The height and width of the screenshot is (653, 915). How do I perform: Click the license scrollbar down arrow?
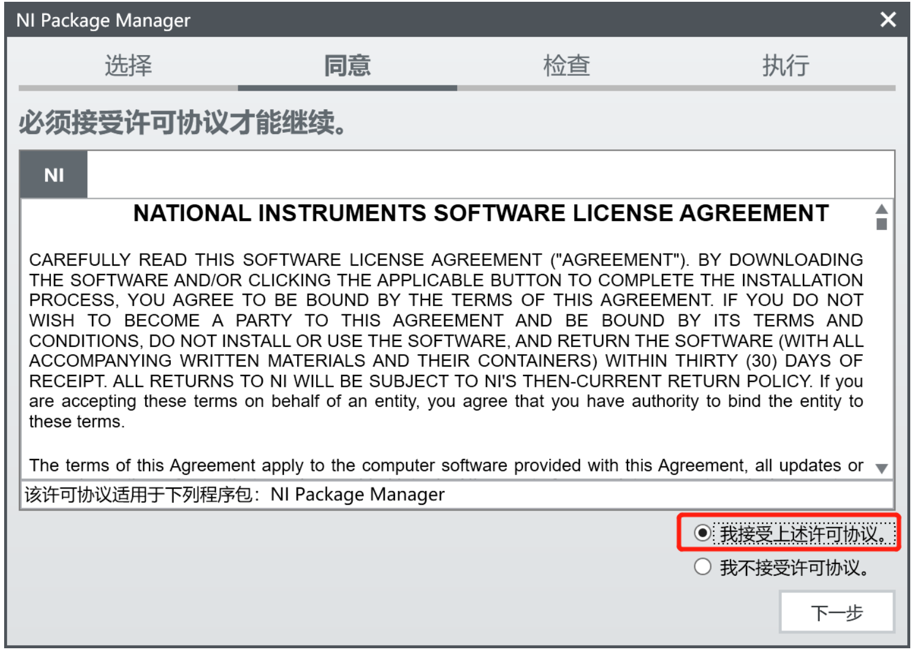[882, 469]
